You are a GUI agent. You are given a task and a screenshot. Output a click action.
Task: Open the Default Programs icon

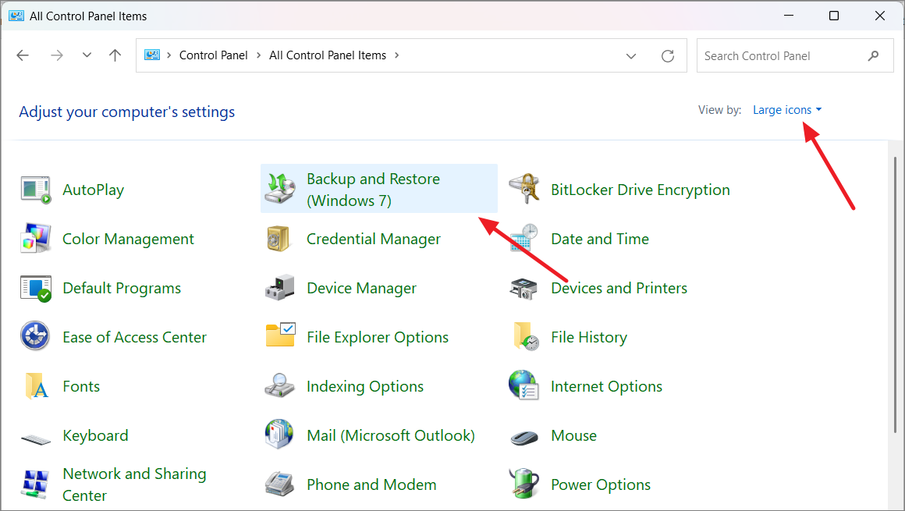click(36, 288)
